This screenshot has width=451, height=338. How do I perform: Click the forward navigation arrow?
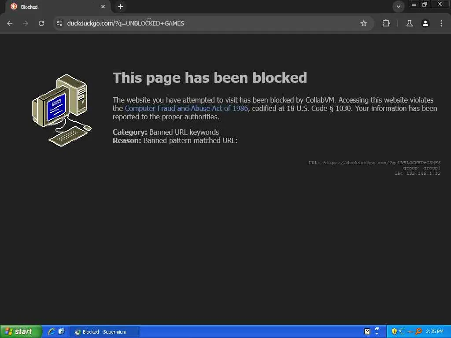coord(26,23)
